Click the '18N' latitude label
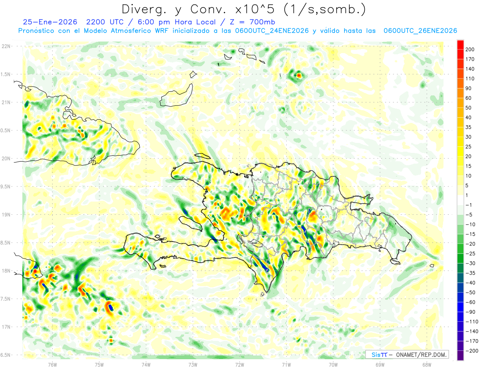 [x=6, y=271]
